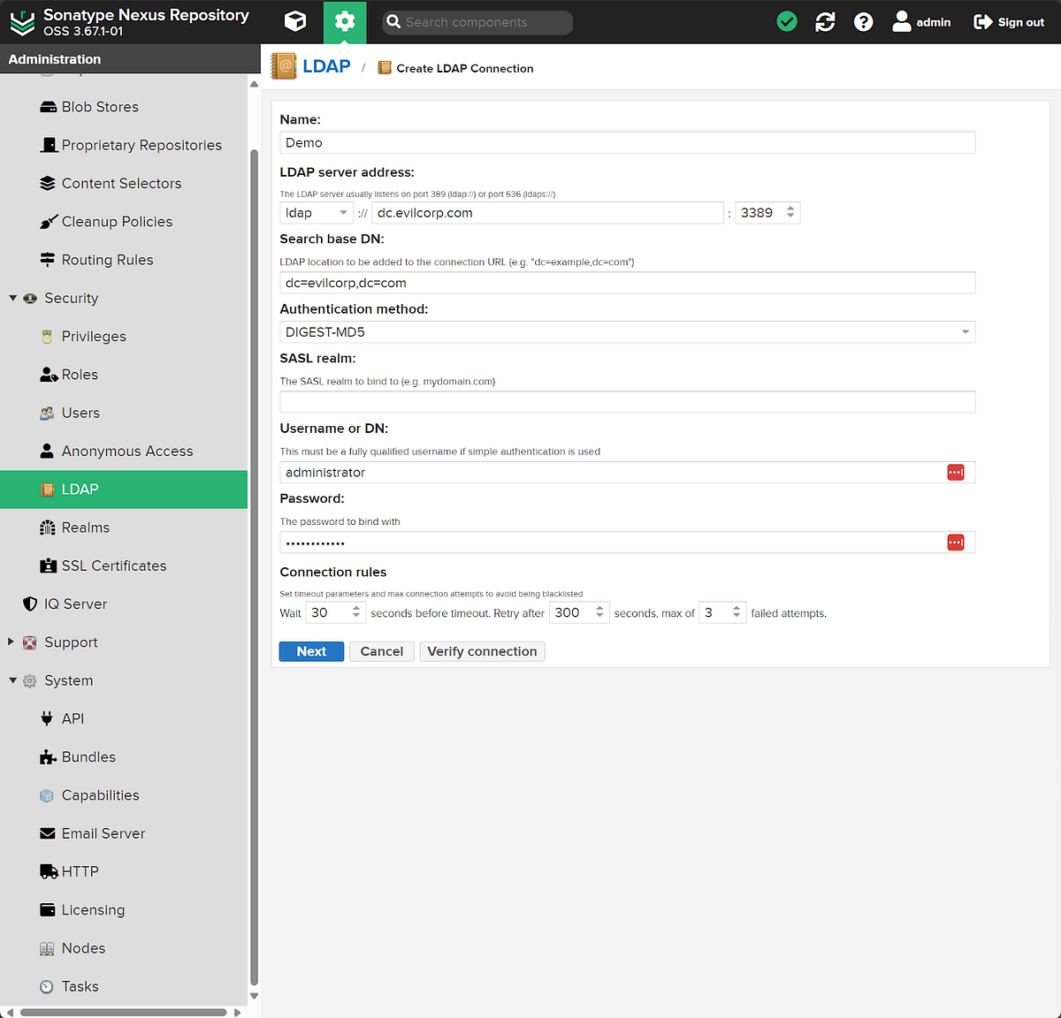Increase the Retry after seconds value

(x=599, y=608)
